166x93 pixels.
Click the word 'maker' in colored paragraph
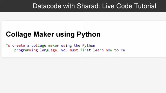[x=54, y=45]
